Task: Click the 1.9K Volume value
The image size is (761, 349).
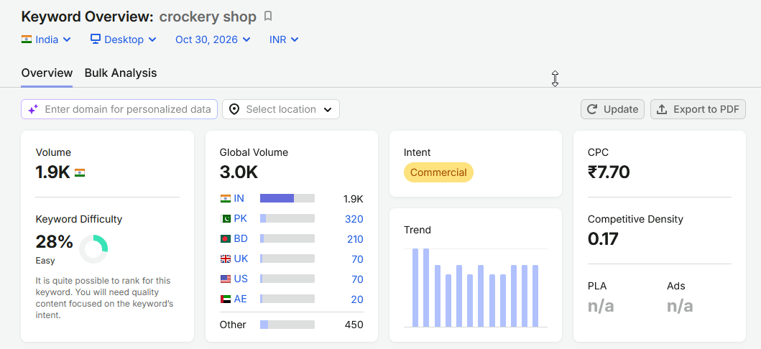Action: (53, 172)
